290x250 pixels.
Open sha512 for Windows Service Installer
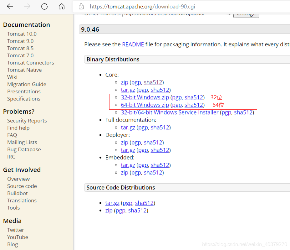coord(243,112)
